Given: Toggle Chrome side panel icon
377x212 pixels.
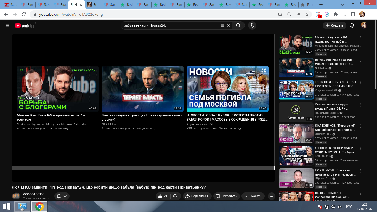Looking at the screenshot, I should pyautogui.click(x=353, y=14).
